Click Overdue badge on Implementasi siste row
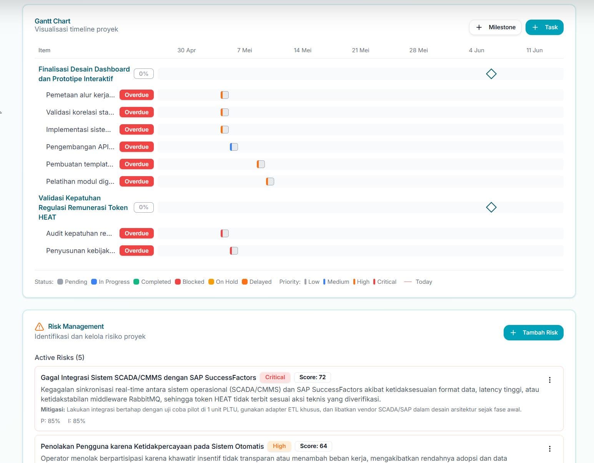 coord(136,130)
